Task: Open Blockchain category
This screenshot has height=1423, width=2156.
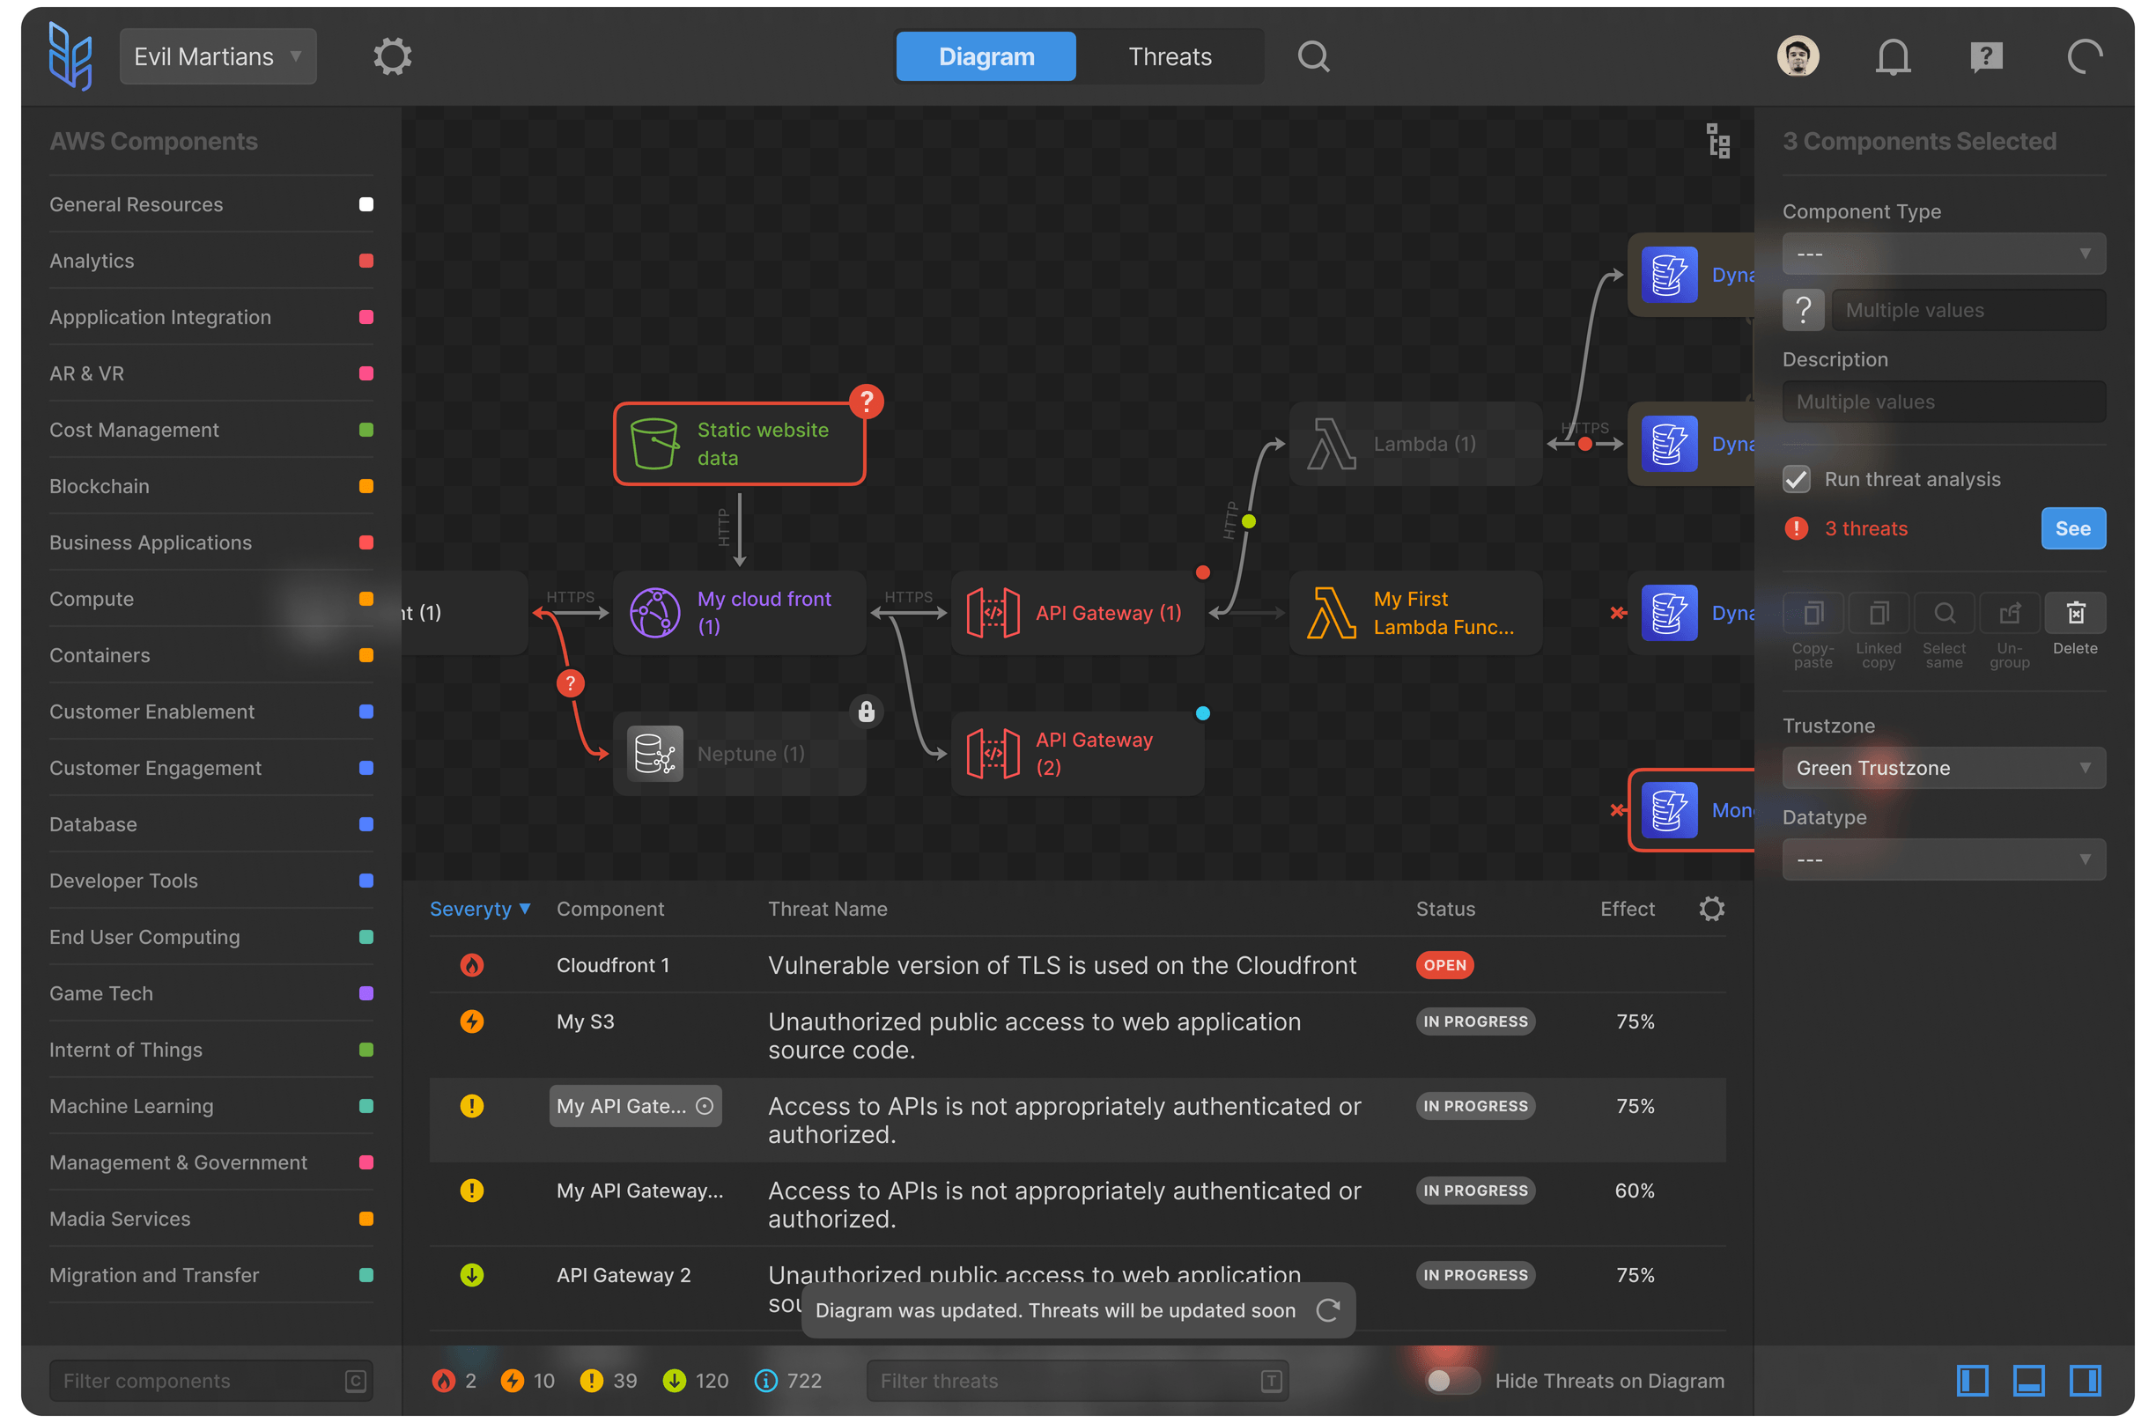Action: [211, 486]
